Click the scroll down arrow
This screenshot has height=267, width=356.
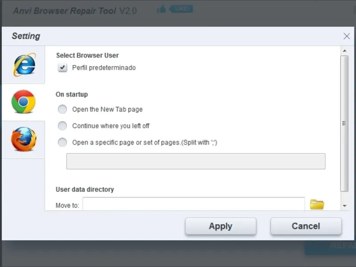(x=344, y=206)
